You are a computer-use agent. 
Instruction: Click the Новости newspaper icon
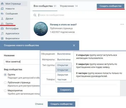[2, 9]
